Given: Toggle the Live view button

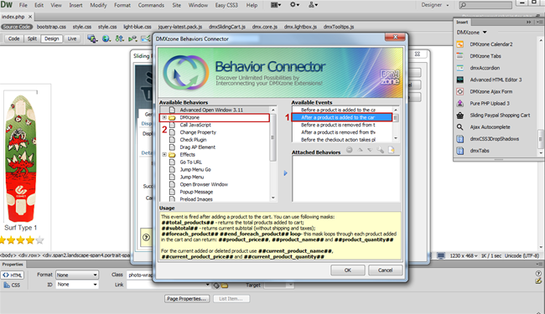Looking at the screenshot, I should pyautogui.click(x=72, y=39).
